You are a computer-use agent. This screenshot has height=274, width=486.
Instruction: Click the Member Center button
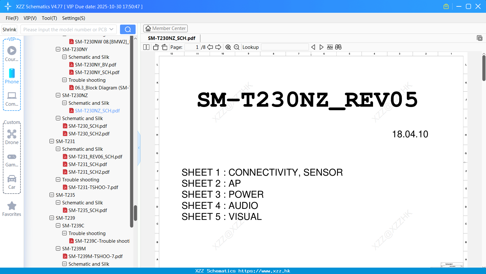point(165,28)
